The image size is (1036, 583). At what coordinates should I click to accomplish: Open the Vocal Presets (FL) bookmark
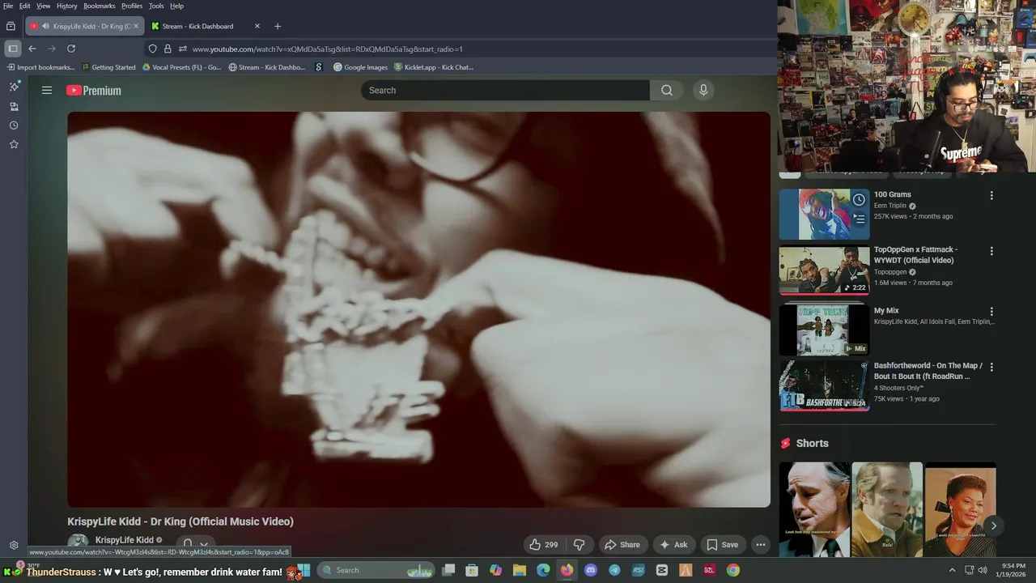(x=181, y=67)
